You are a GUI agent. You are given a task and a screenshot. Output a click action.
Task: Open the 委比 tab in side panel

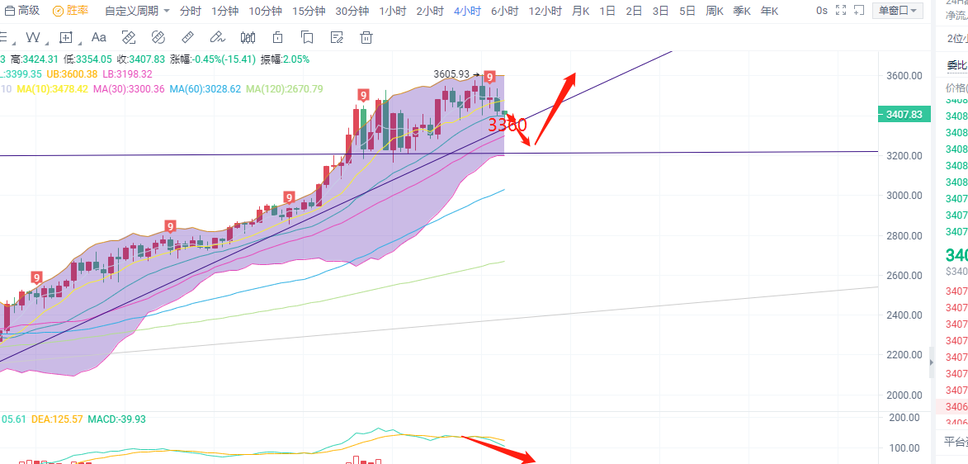(x=957, y=64)
